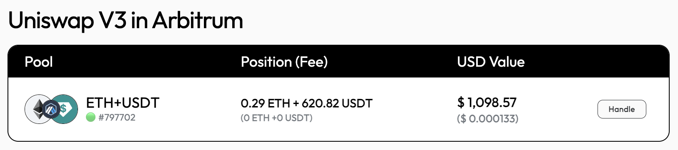Click the 620.82 USDT portion of position
Screen dimensions: 678x150
(x=337, y=103)
